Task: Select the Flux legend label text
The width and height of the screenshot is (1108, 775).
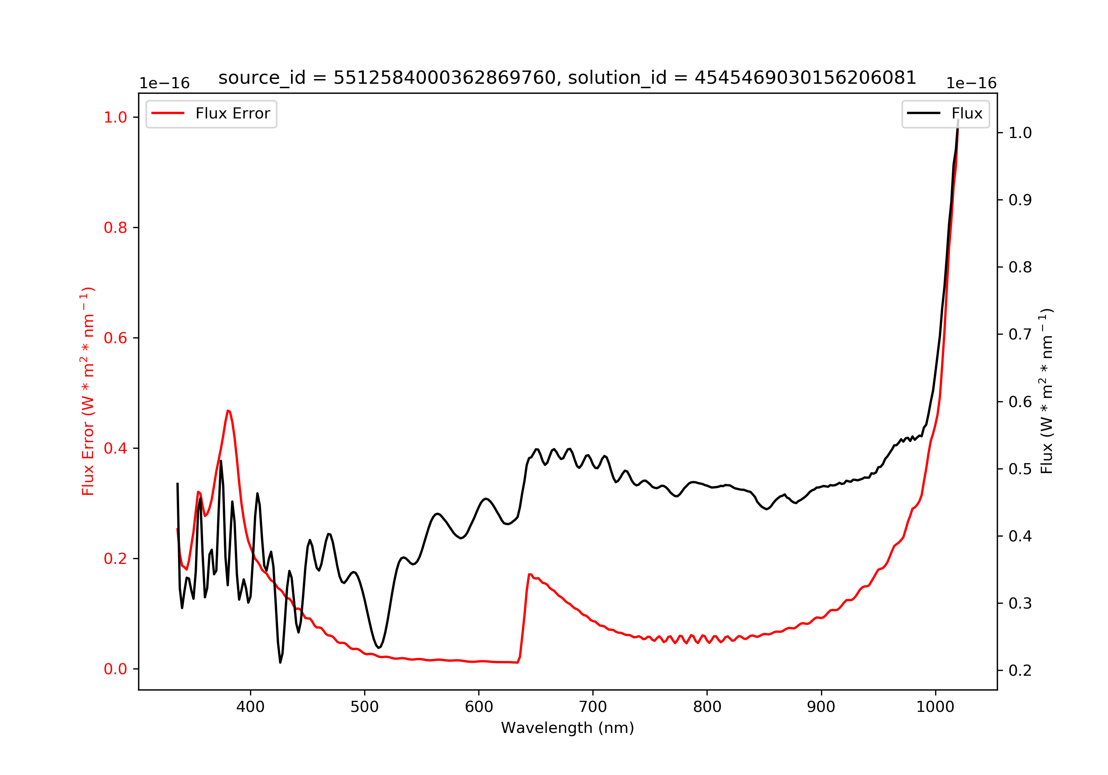Action: click(967, 113)
